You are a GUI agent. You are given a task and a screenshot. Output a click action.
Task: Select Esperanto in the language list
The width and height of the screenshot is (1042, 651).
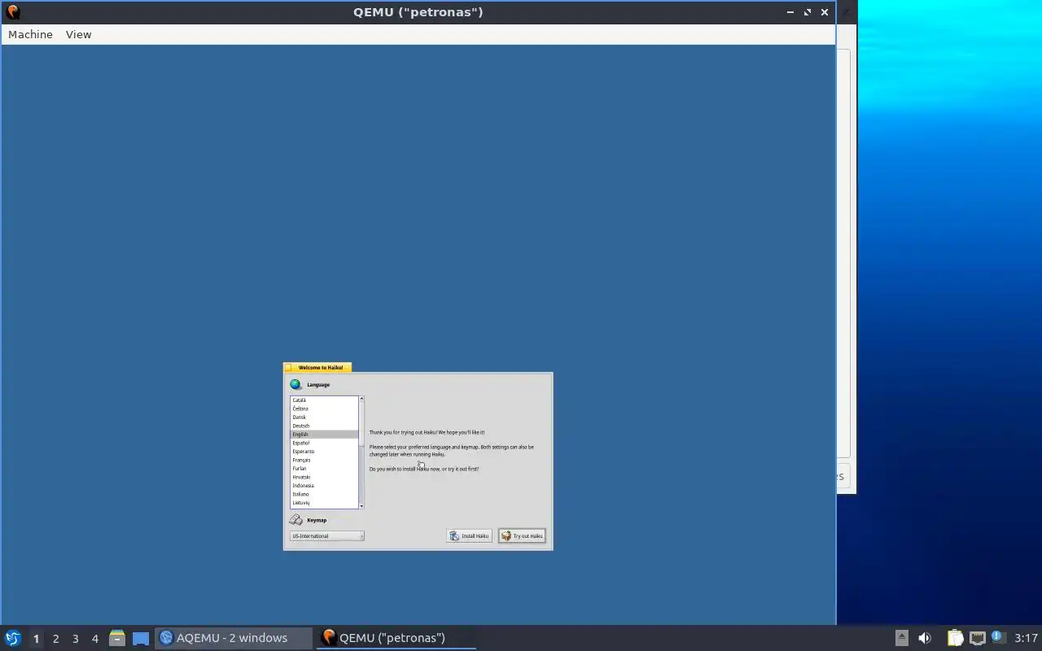[324, 451]
